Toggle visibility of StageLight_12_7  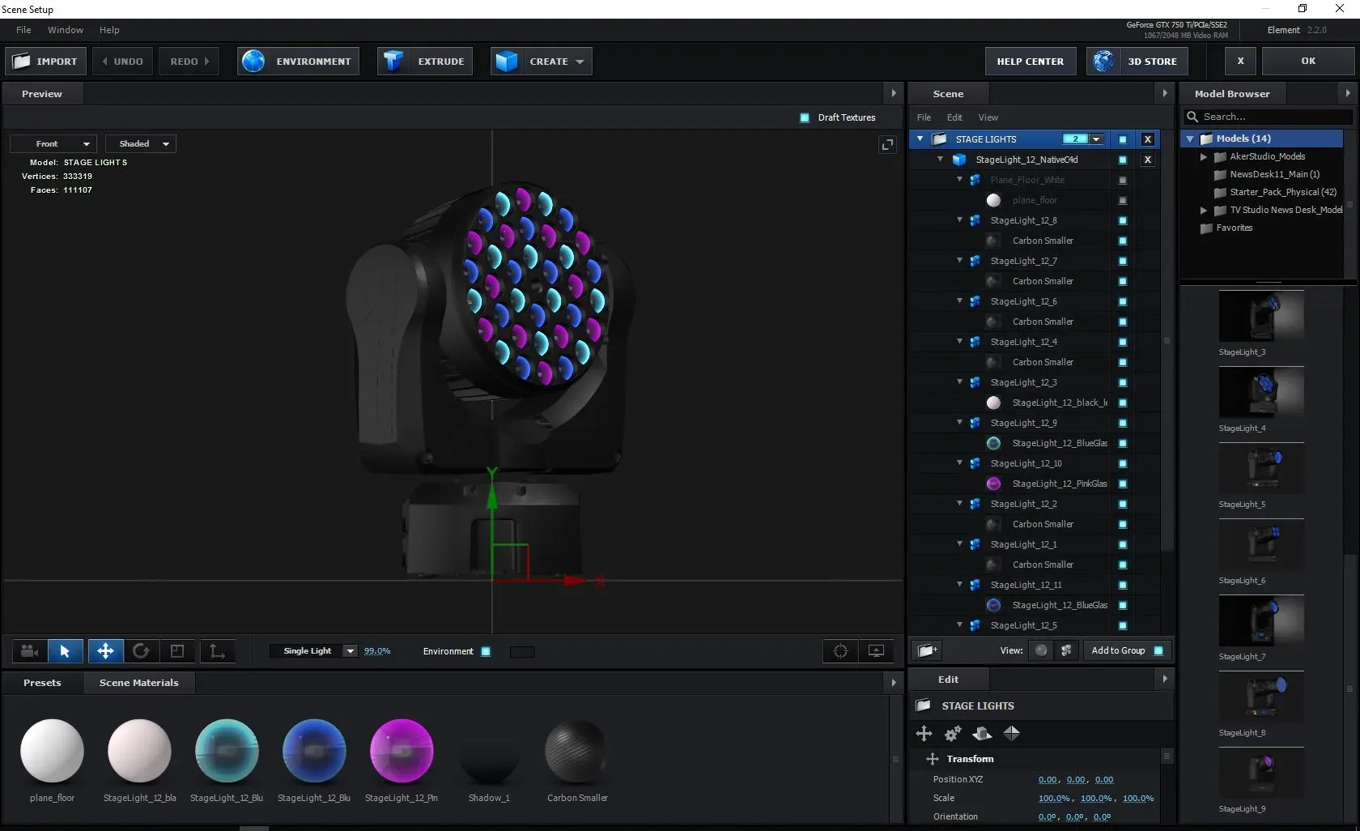1123,261
